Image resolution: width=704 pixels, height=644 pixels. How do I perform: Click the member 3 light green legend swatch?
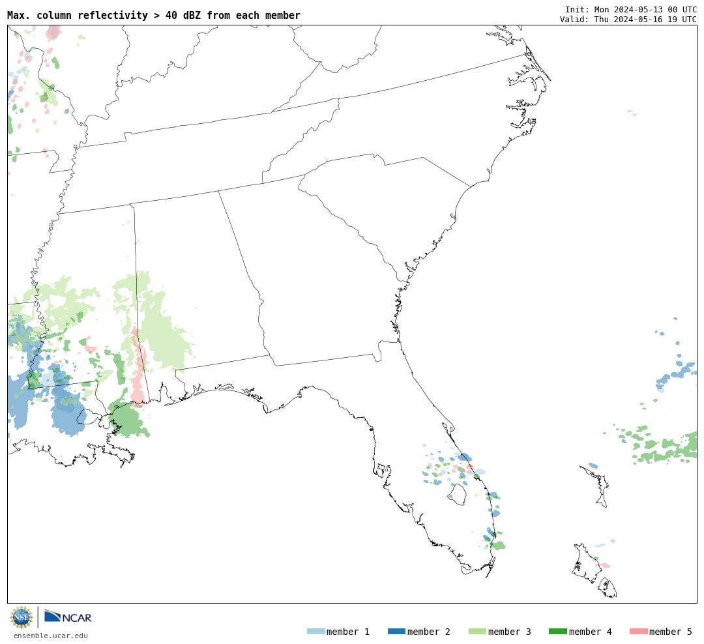pyautogui.click(x=477, y=632)
